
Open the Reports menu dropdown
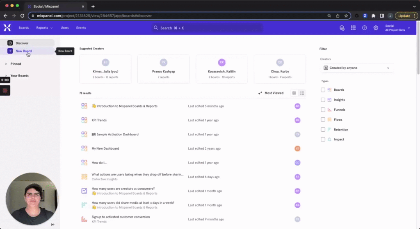pos(44,28)
